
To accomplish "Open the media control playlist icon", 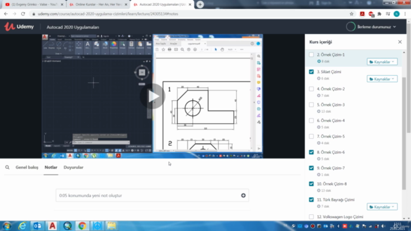I will tap(388, 14).
